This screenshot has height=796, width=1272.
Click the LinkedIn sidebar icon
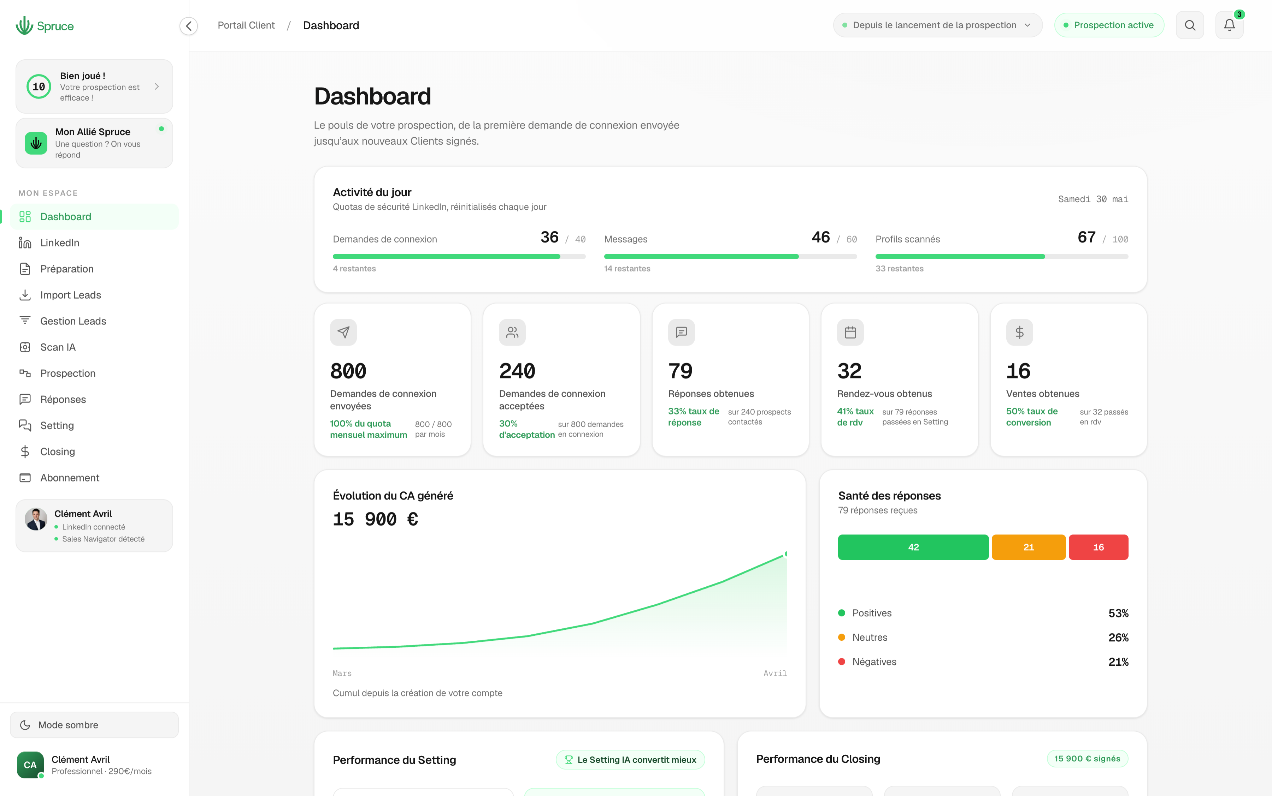(x=25, y=243)
